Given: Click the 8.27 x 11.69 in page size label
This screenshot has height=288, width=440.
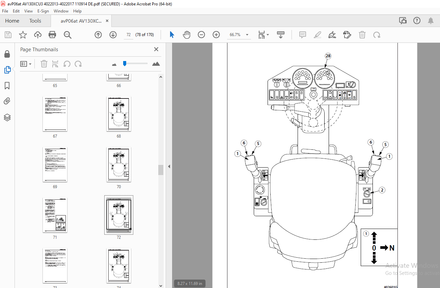Looking at the screenshot, I should 190,284.
